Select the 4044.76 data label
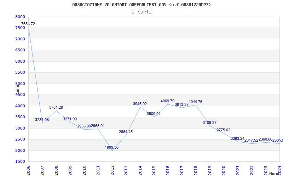This screenshot has height=177, width=283. click(x=196, y=102)
